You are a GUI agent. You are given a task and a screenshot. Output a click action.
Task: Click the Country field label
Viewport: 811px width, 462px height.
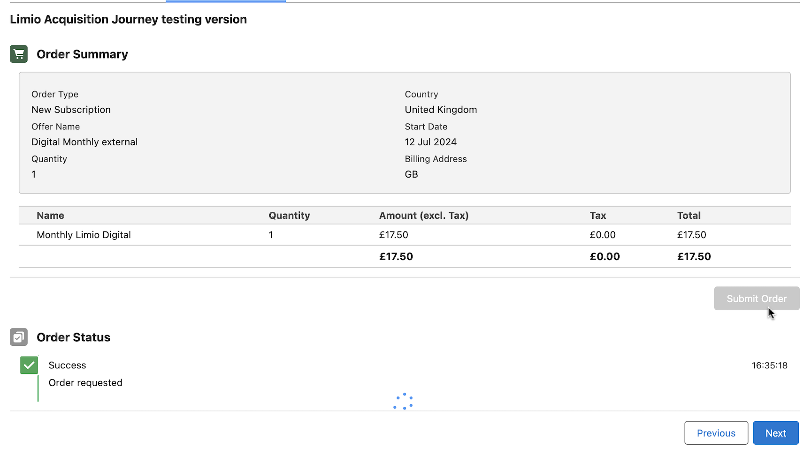421,94
